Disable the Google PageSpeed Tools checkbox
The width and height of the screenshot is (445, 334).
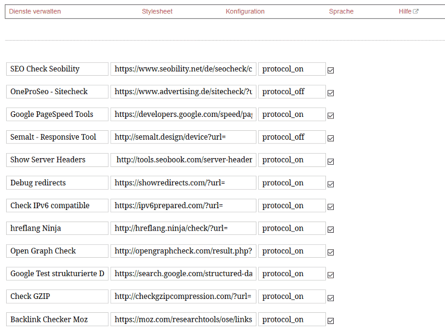(330, 116)
